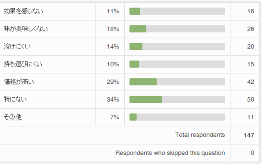Select the 味が美味しくない row label
This screenshot has height=164, width=262.
[x=26, y=29]
